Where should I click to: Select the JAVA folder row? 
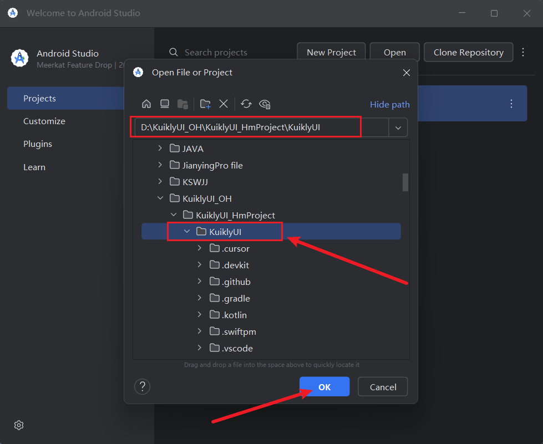click(271, 149)
